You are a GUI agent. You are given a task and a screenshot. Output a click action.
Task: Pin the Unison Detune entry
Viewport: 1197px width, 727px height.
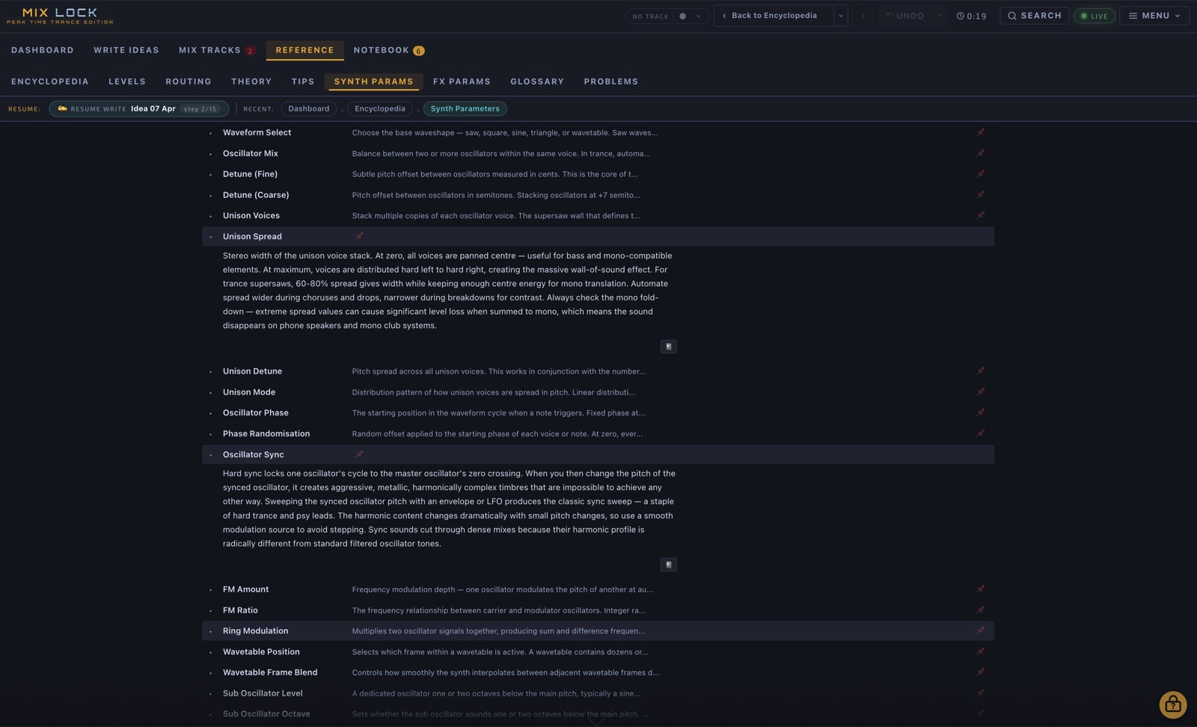tap(980, 371)
